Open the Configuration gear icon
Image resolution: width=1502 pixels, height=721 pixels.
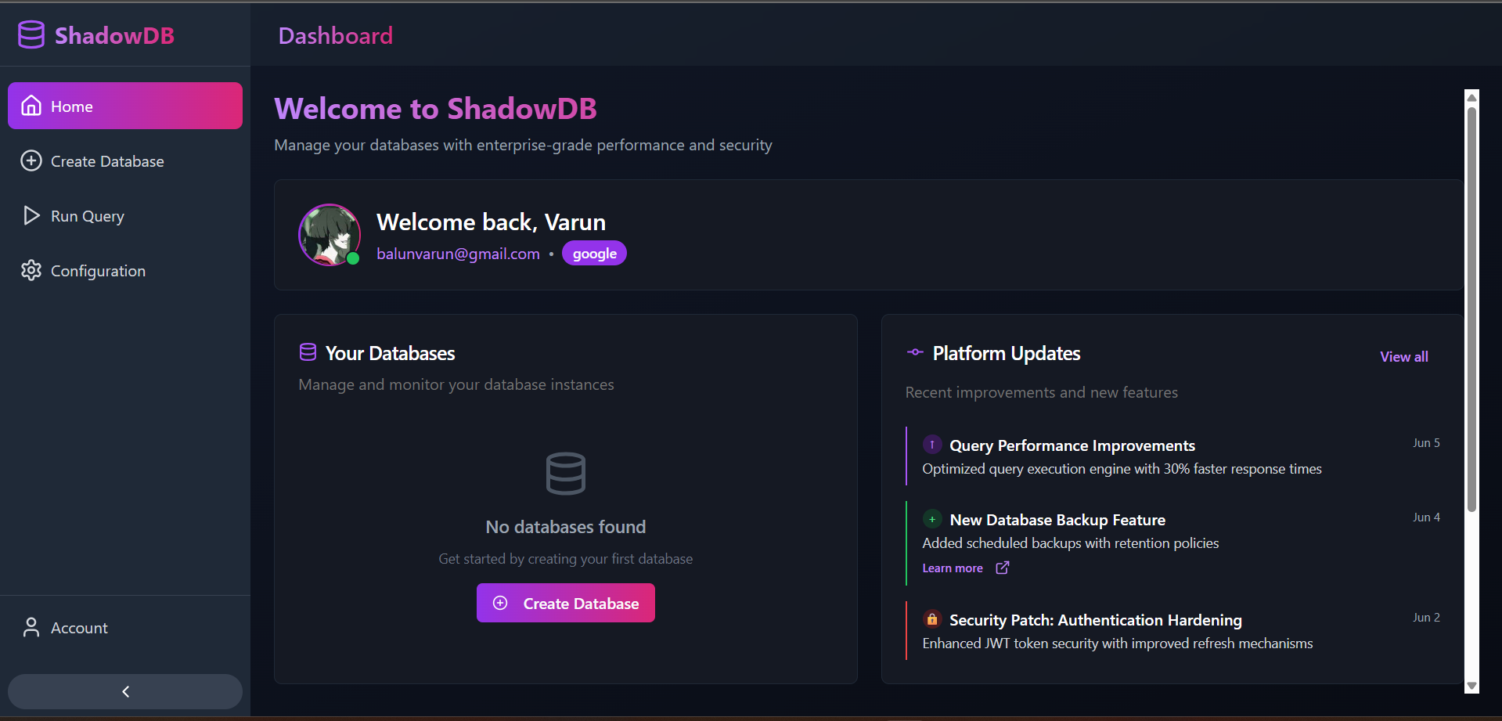point(31,270)
